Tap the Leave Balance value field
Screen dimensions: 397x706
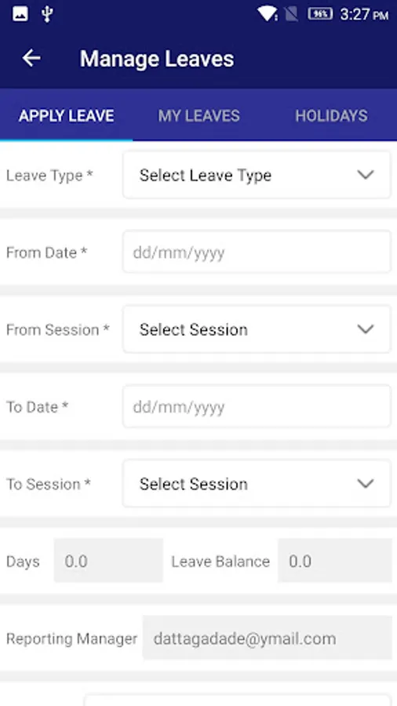(335, 561)
